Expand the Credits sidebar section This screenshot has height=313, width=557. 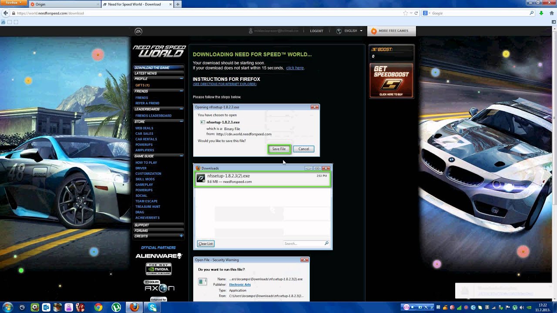tap(181, 236)
